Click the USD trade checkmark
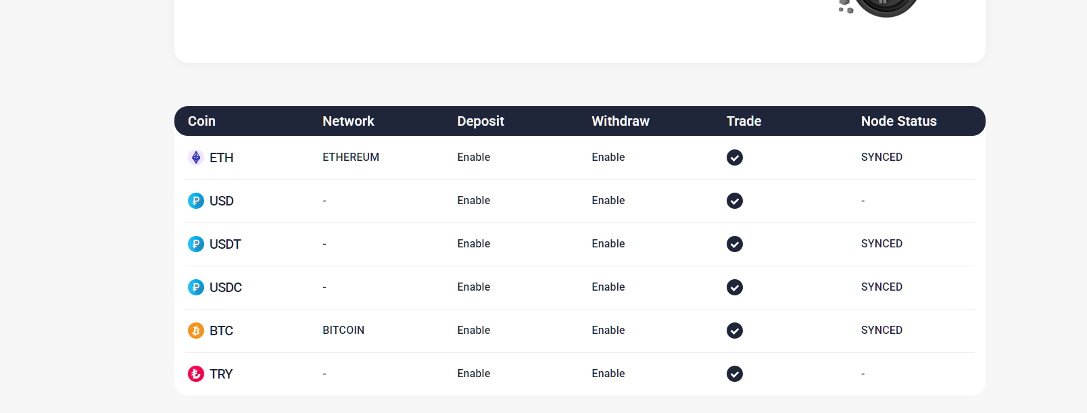This screenshot has height=413, width=1087. click(x=735, y=201)
